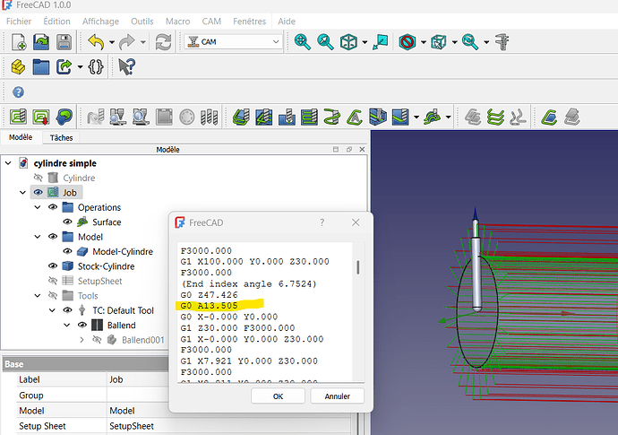Screen dimensions: 618x435
Task: Save the current document
Action: coord(64,42)
